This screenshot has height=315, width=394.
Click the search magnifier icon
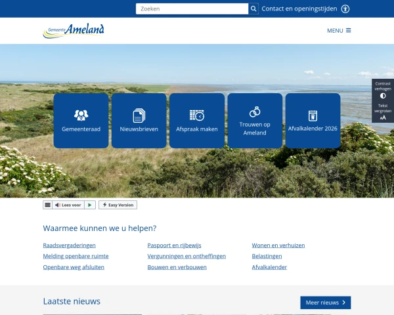[253, 9]
